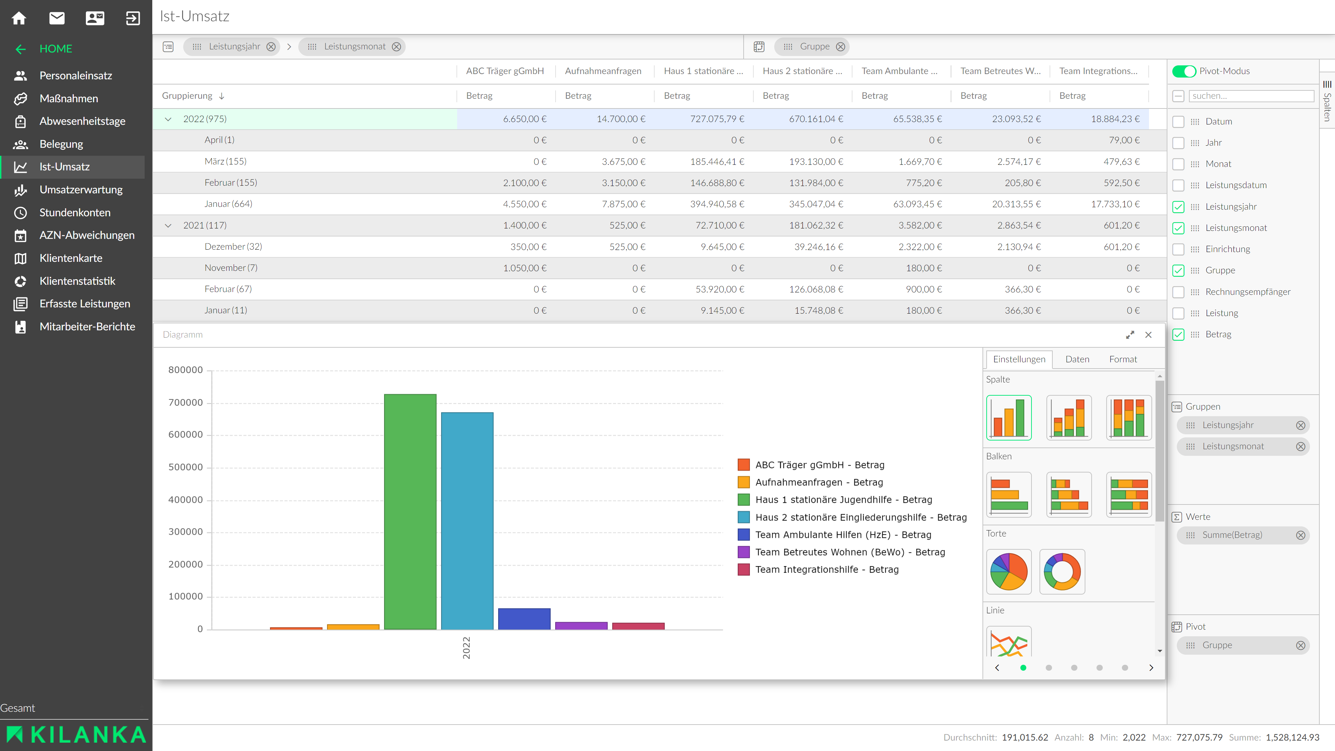Click the logout arrow icon
Screen dimensions: 1335x751
[x=133, y=18]
